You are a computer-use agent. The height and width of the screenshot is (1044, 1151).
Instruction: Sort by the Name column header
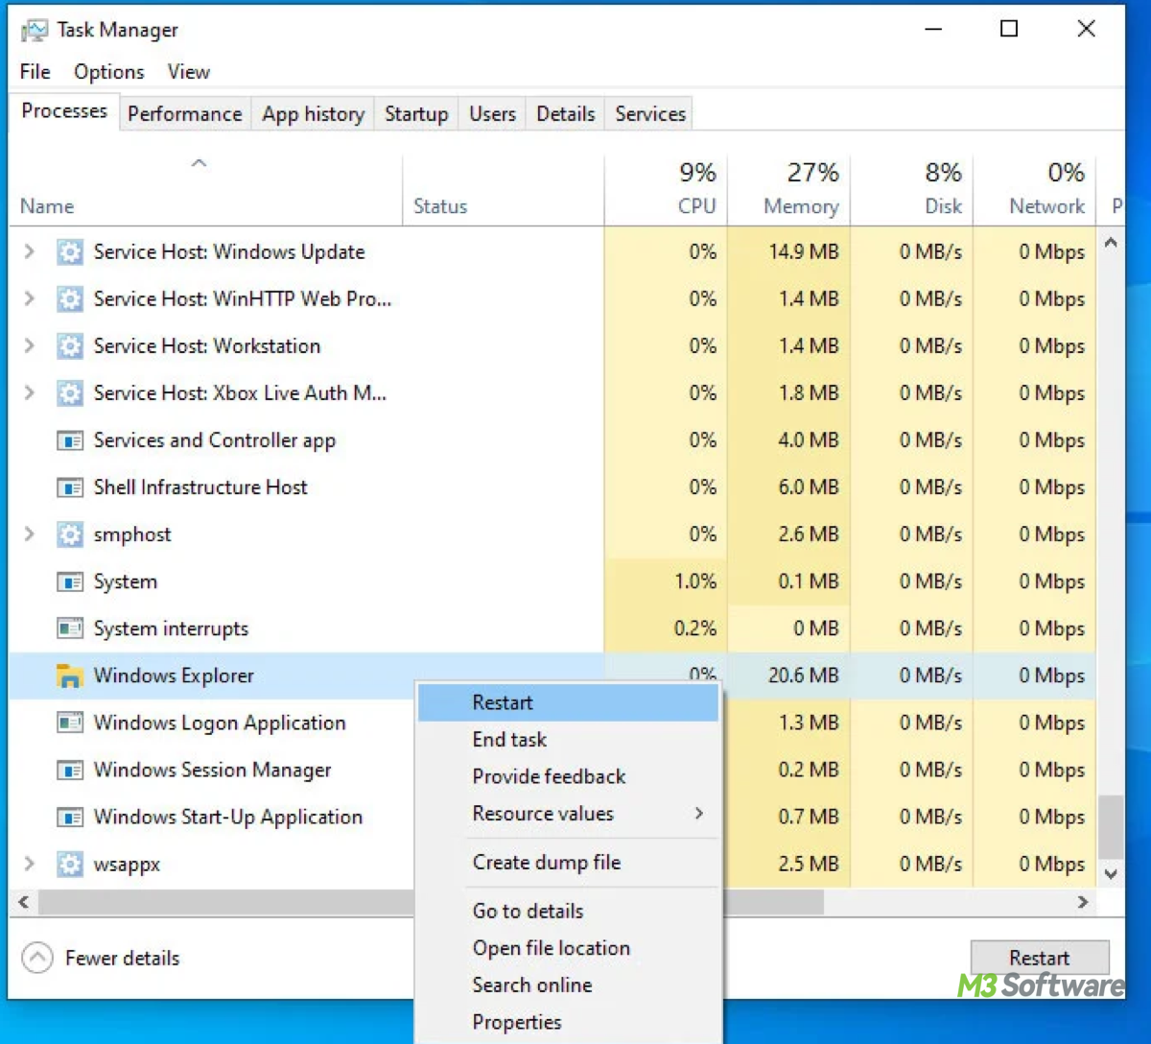point(206,190)
